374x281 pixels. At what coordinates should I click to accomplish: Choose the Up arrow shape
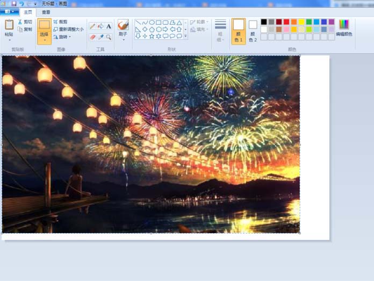(x=179, y=30)
